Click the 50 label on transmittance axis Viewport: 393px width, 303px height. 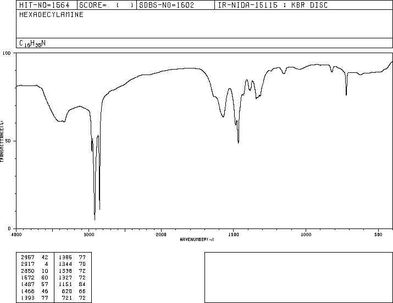pos(9,141)
